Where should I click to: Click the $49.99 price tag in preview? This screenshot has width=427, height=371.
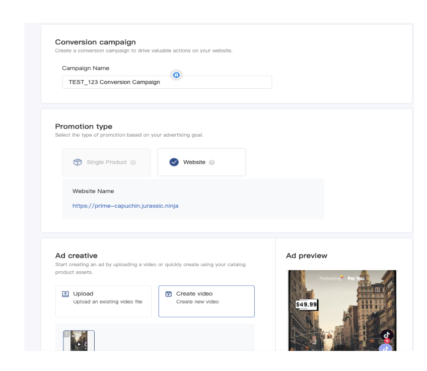(x=307, y=304)
